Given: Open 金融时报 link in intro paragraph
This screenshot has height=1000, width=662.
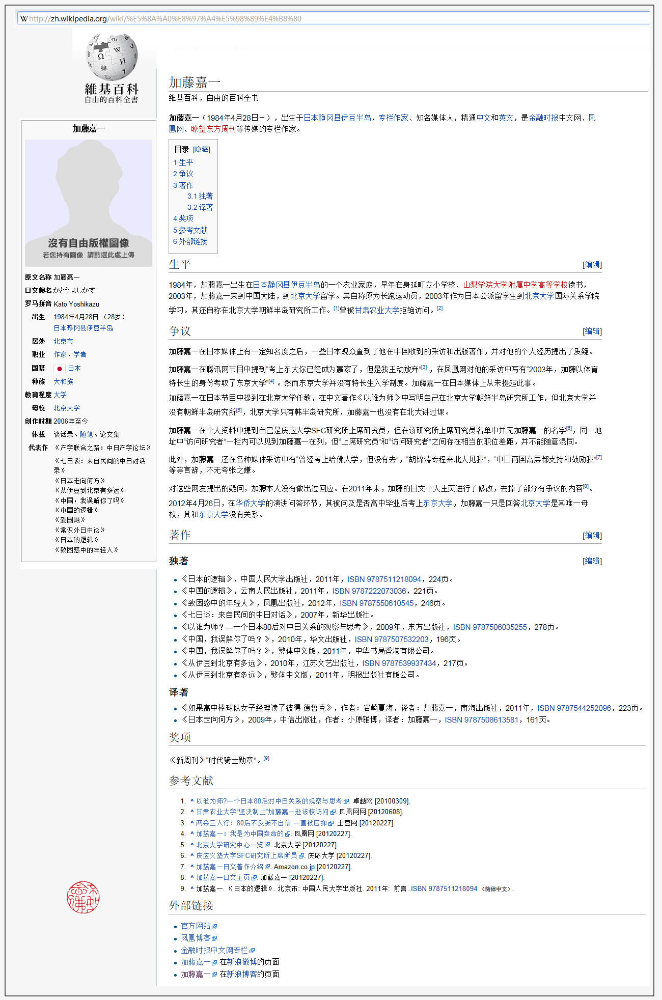Looking at the screenshot, I should point(543,118).
